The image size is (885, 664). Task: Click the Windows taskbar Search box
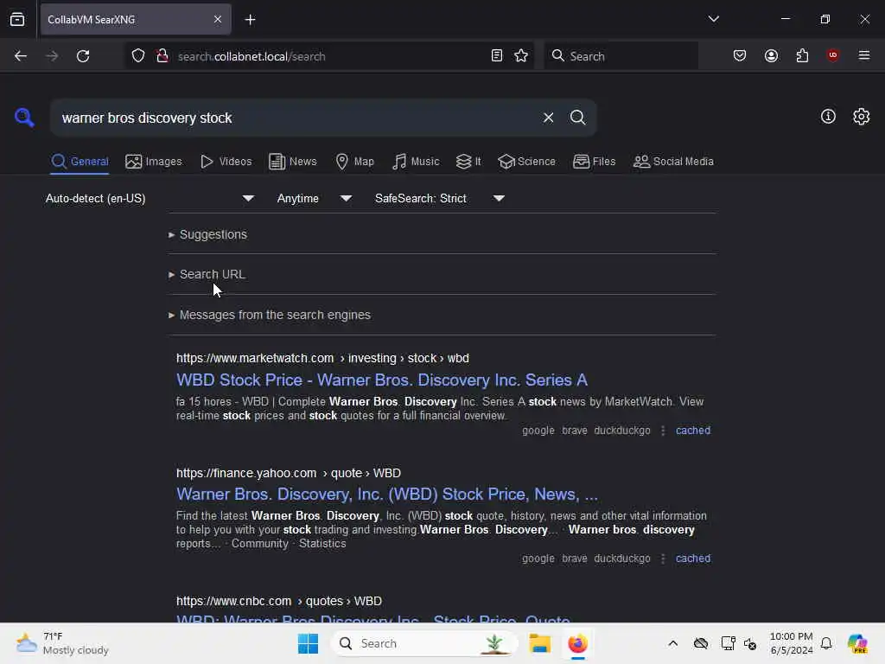[424, 643]
